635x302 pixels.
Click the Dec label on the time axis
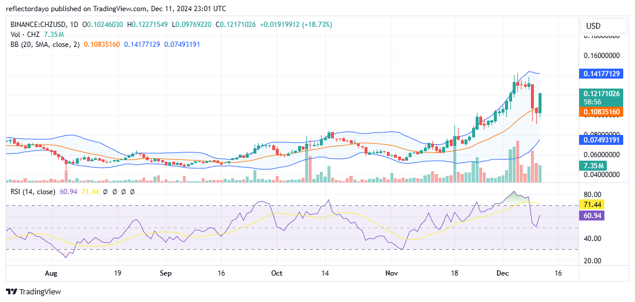502,273
